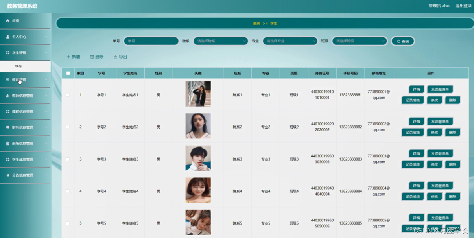Check the checkbox for row 学号2
This screenshot has width=474, height=238.
68,127
